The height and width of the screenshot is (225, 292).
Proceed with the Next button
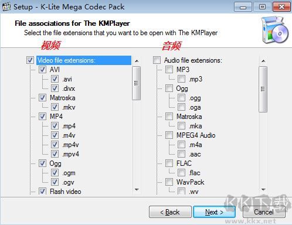click(x=214, y=212)
